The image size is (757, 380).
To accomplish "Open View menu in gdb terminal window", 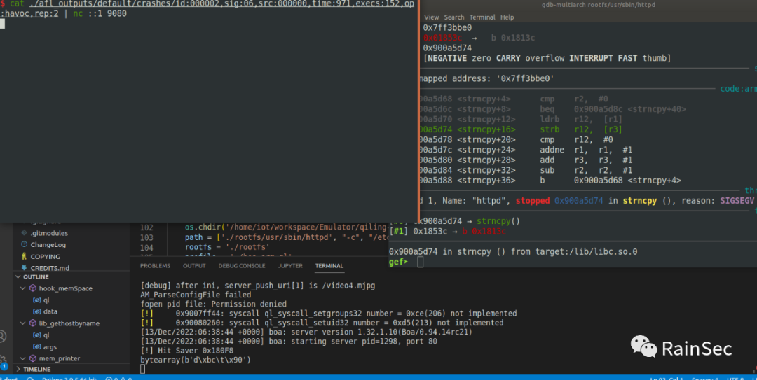I will pyautogui.click(x=432, y=17).
